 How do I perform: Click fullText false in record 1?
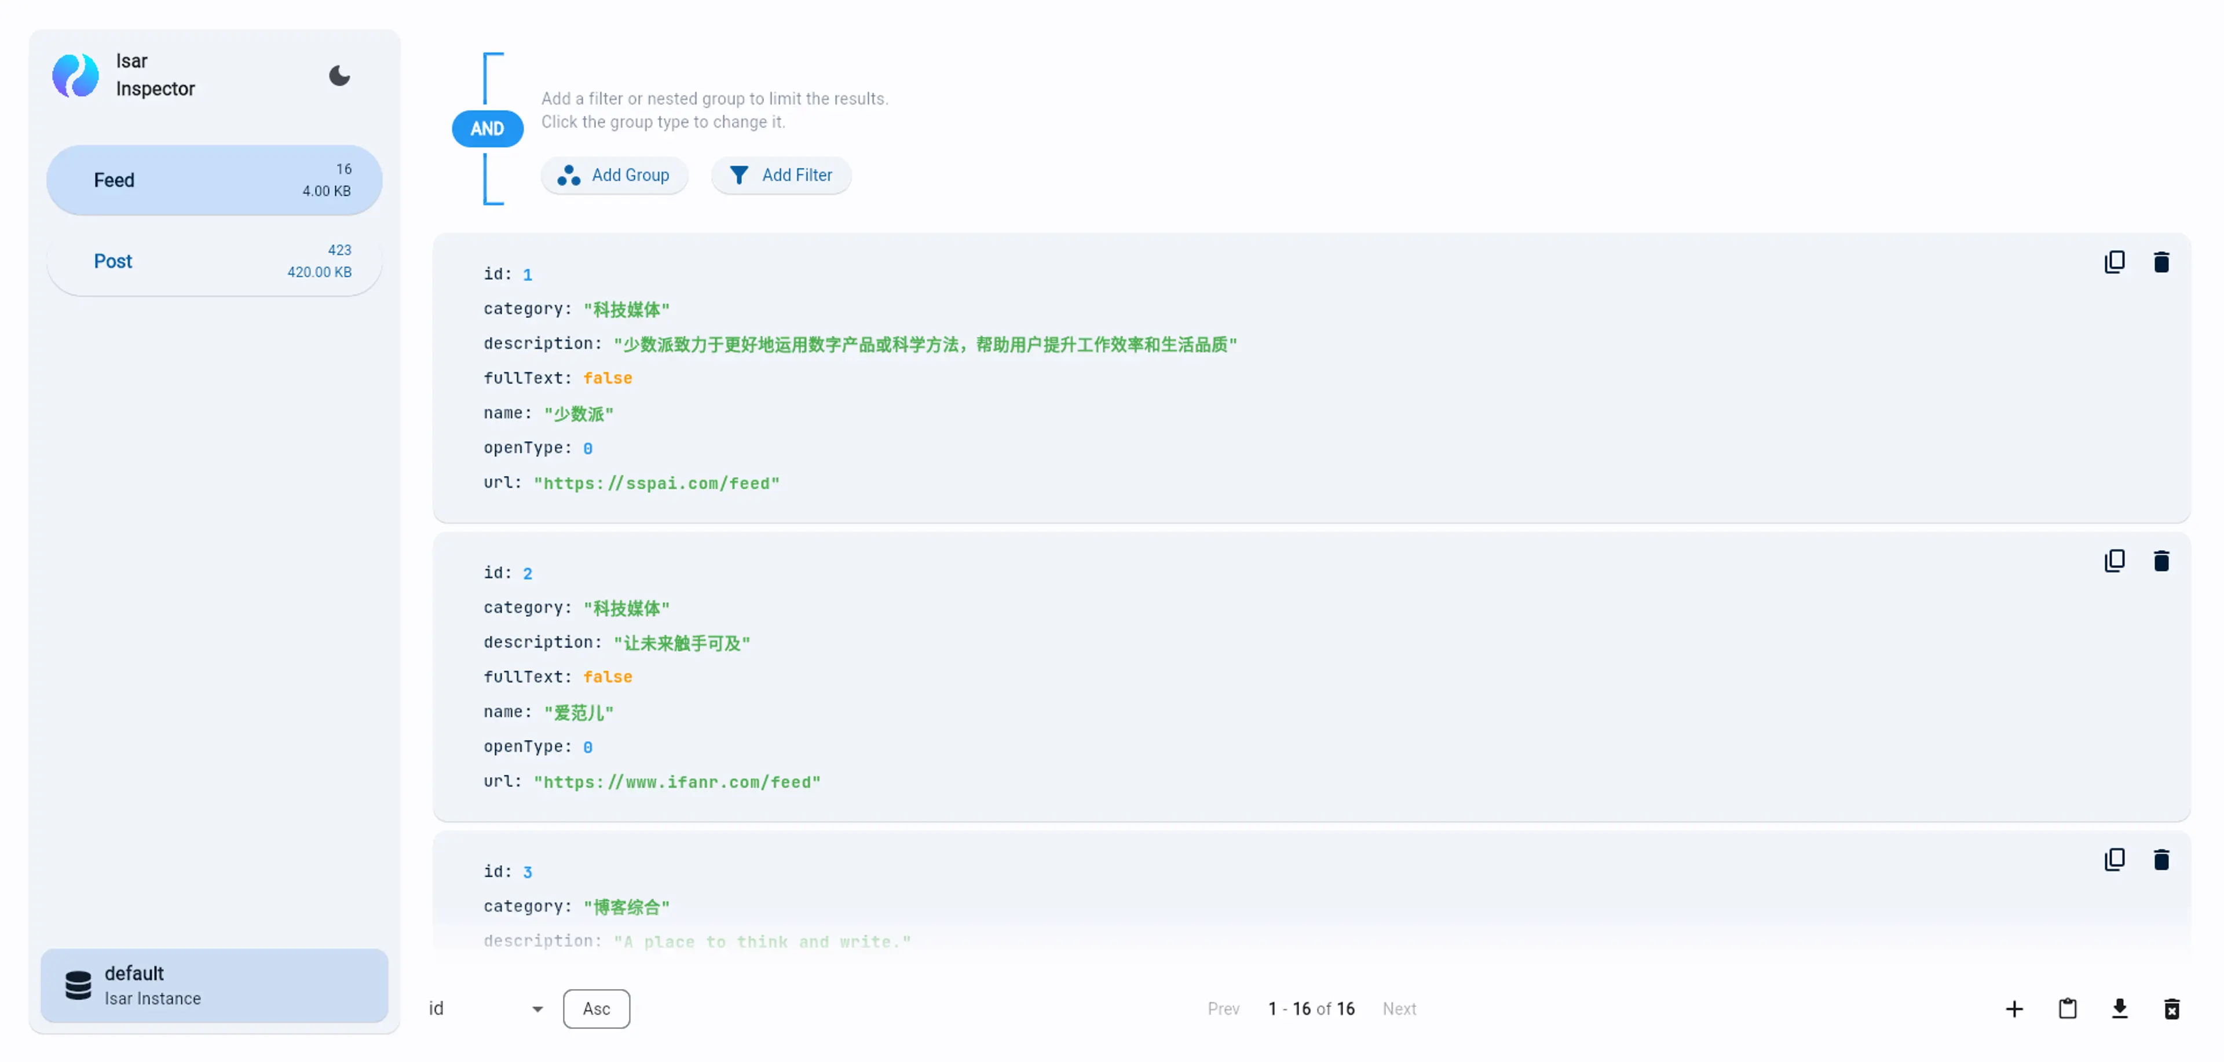(608, 378)
